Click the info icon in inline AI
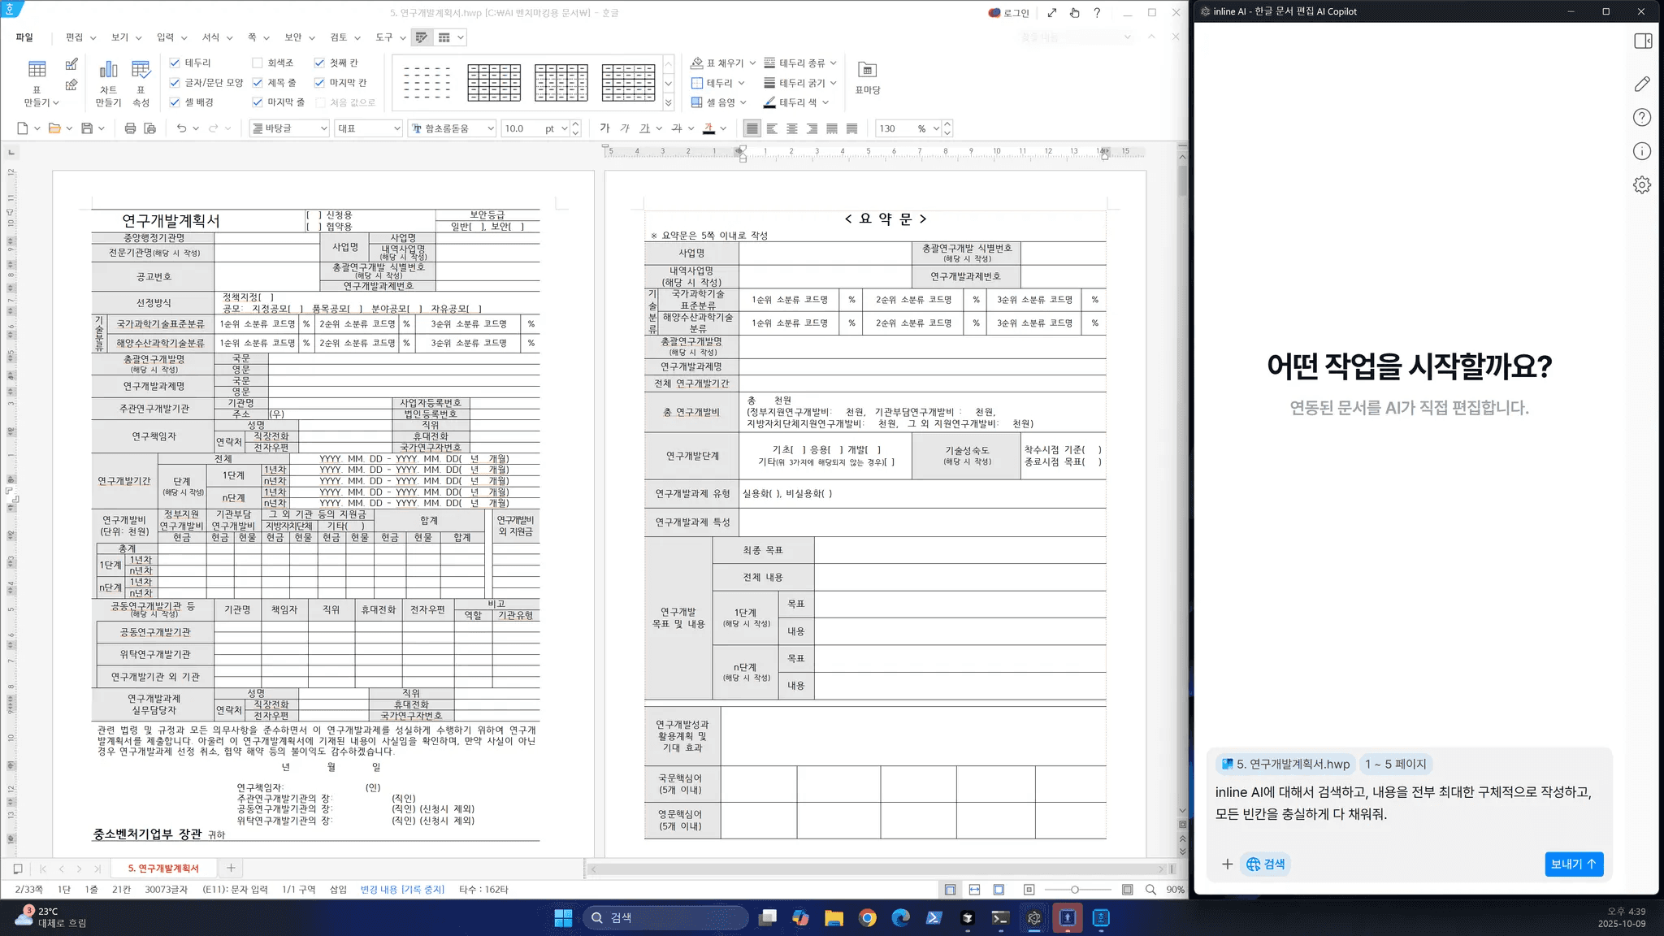 click(x=1642, y=152)
